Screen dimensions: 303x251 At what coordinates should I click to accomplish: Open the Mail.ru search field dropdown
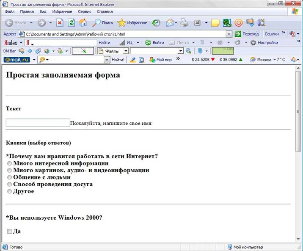107,60
